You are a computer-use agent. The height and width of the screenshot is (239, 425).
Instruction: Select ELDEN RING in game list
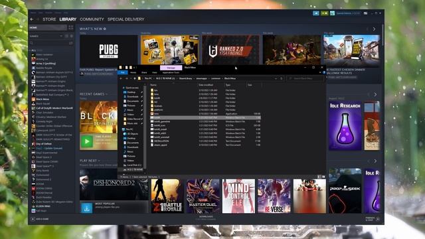click(41, 206)
